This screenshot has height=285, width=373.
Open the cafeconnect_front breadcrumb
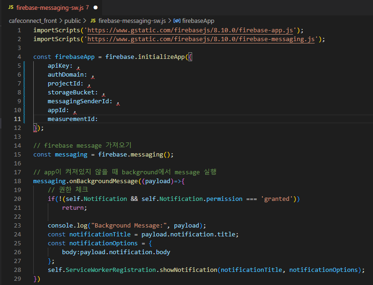tap(33, 21)
